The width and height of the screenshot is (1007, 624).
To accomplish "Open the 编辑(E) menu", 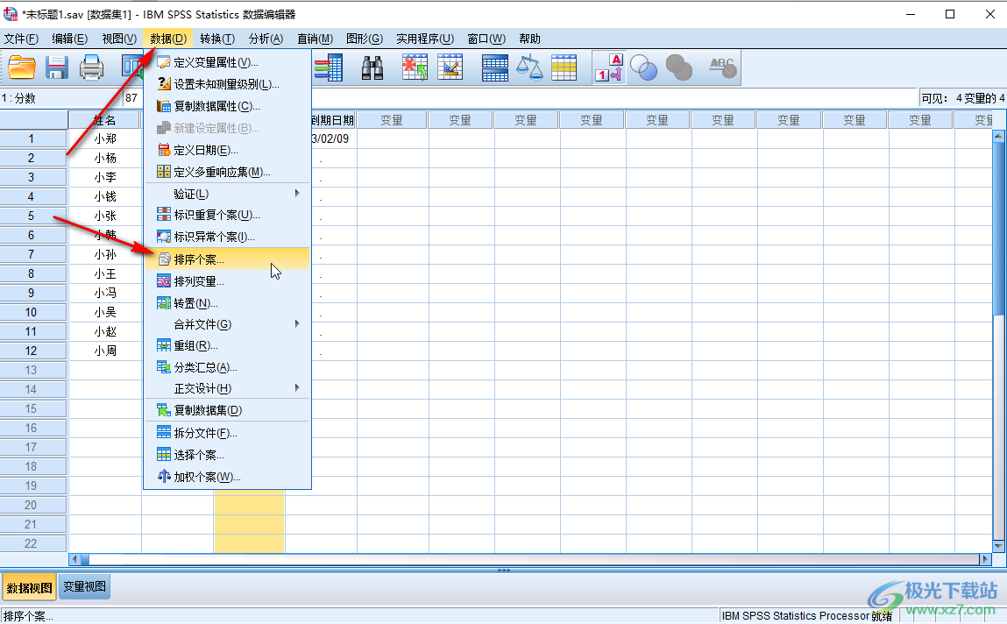I will click(69, 39).
